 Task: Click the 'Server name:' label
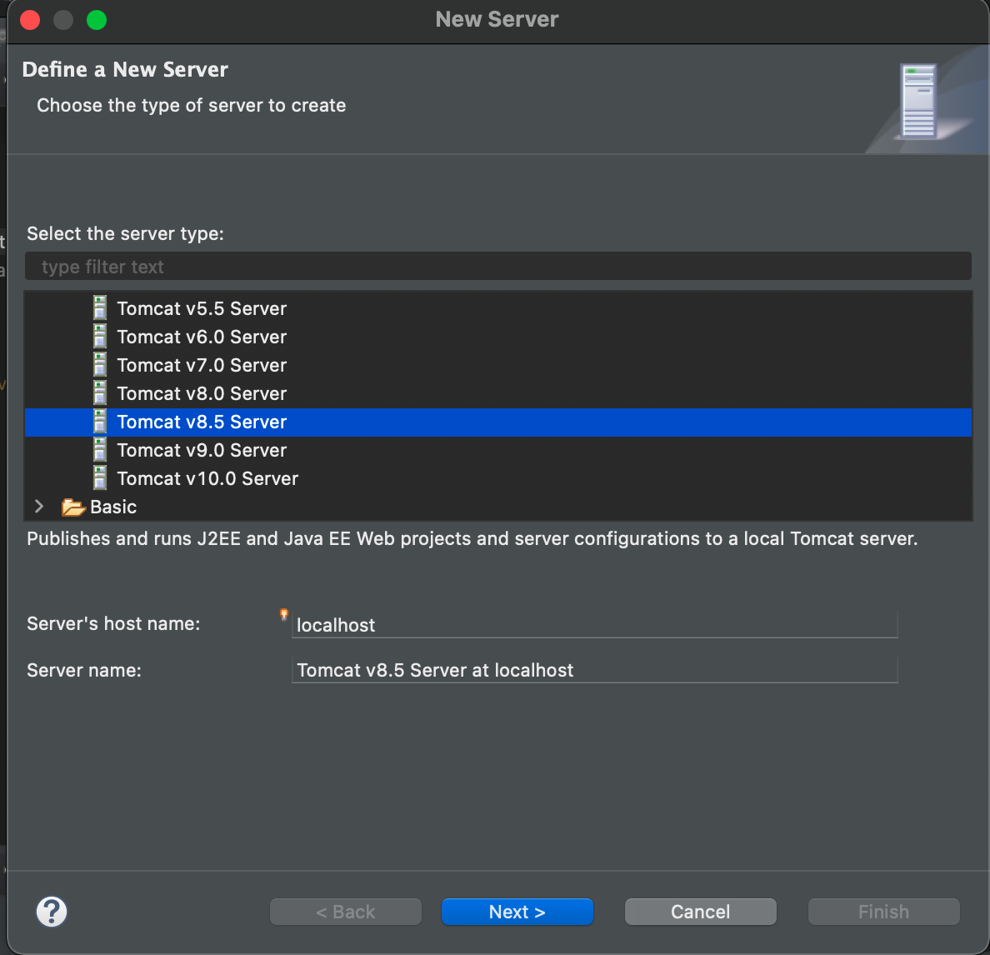pyautogui.click(x=84, y=670)
